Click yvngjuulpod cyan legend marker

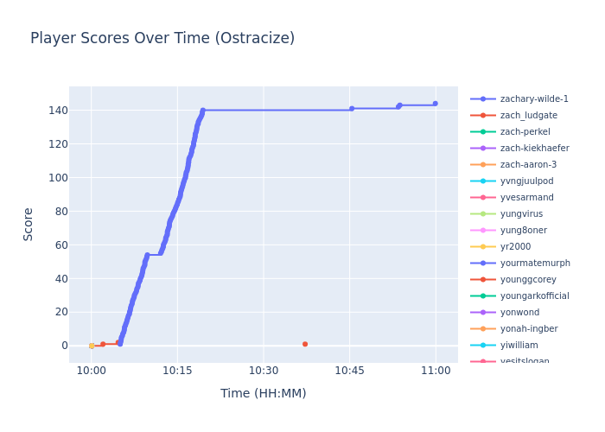(483, 181)
